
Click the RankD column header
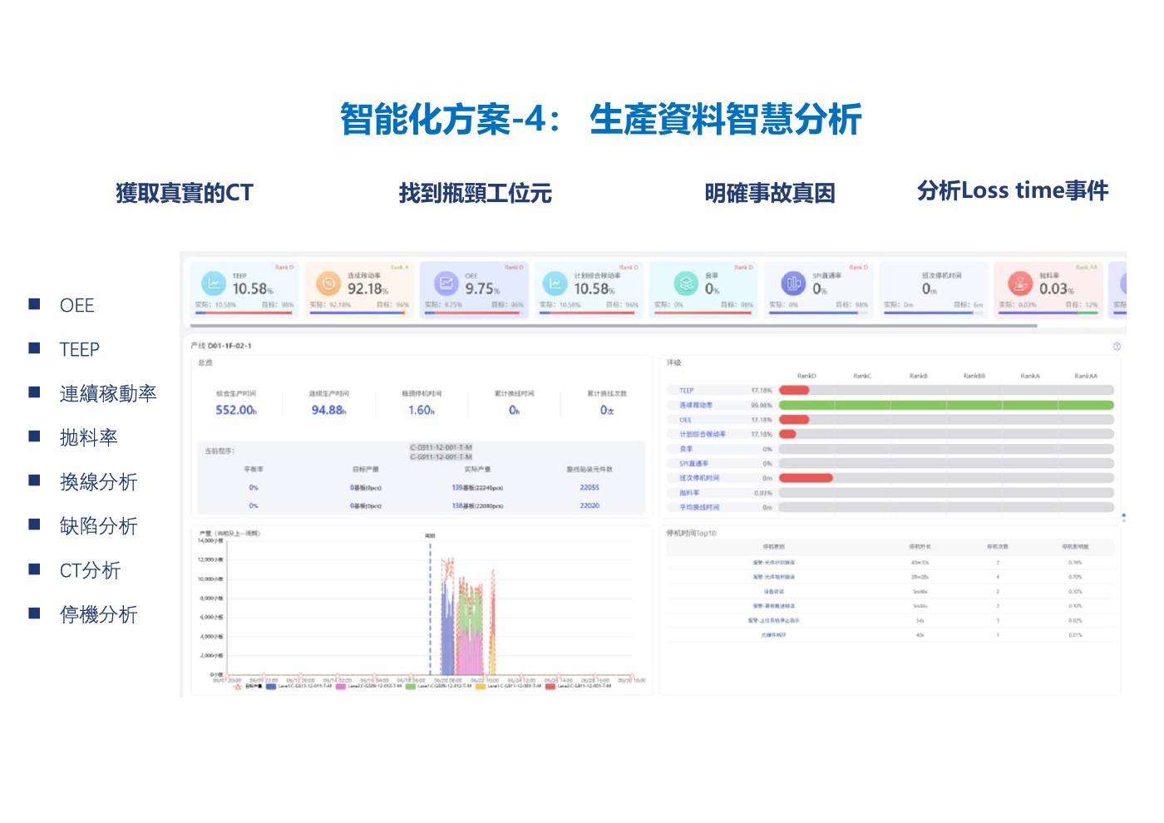point(806,376)
